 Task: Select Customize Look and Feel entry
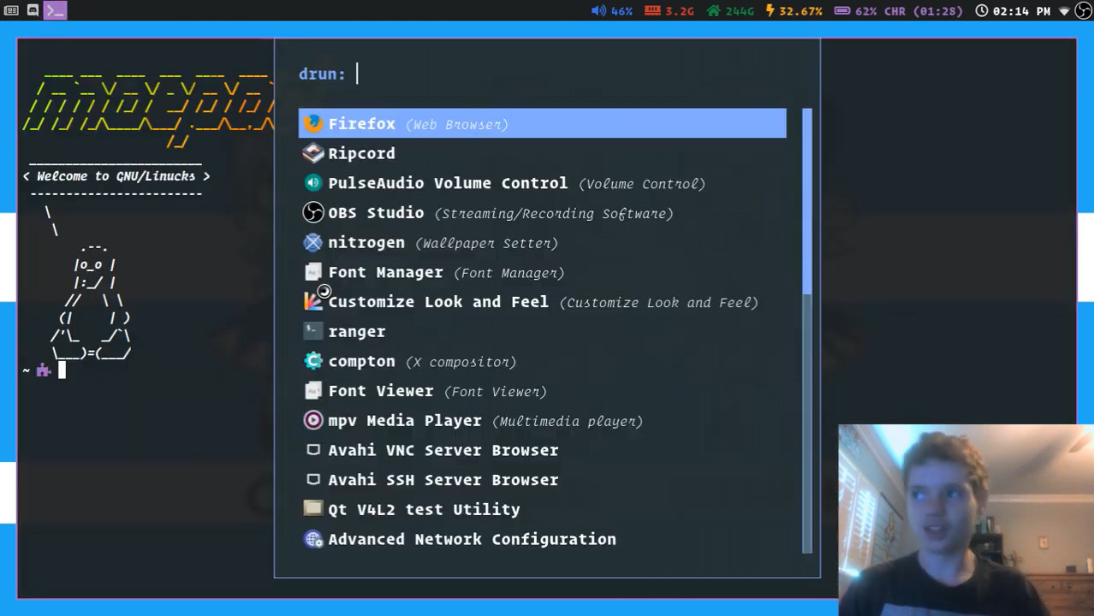point(437,302)
